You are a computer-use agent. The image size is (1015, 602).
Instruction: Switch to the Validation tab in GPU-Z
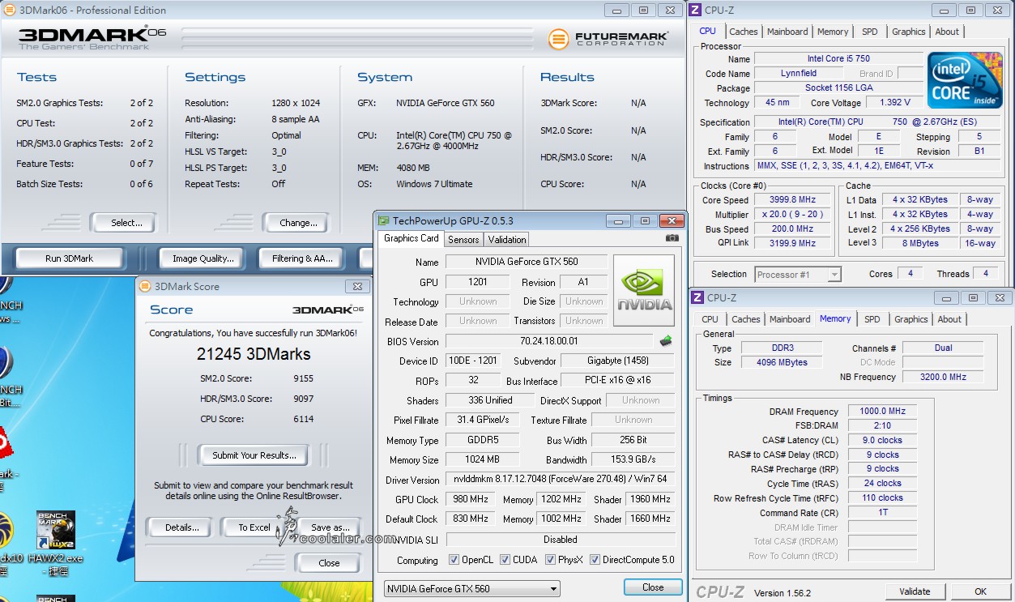(507, 239)
